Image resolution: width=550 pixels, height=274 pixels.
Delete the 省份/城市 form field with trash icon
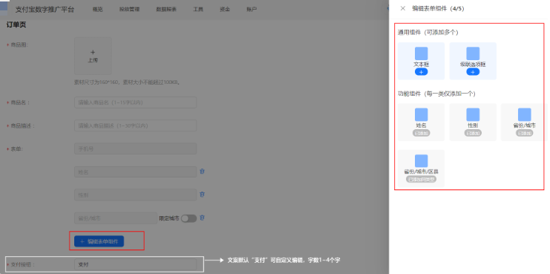click(202, 218)
